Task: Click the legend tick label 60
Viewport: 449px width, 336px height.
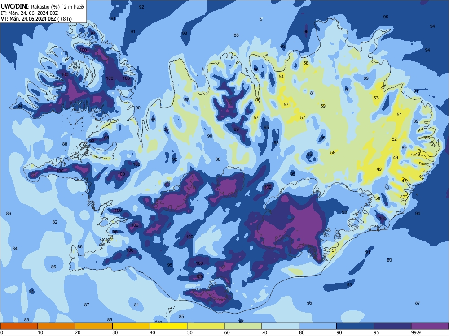Action: click(227, 332)
